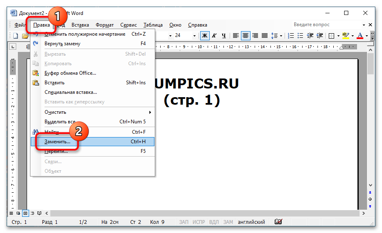Toggle underline formatting (Ч) button
This screenshot has width=382, height=233.
[223, 36]
